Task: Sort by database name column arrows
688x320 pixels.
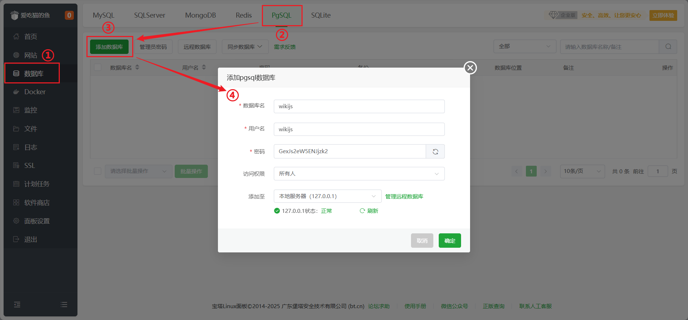Action: (x=137, y=68)
